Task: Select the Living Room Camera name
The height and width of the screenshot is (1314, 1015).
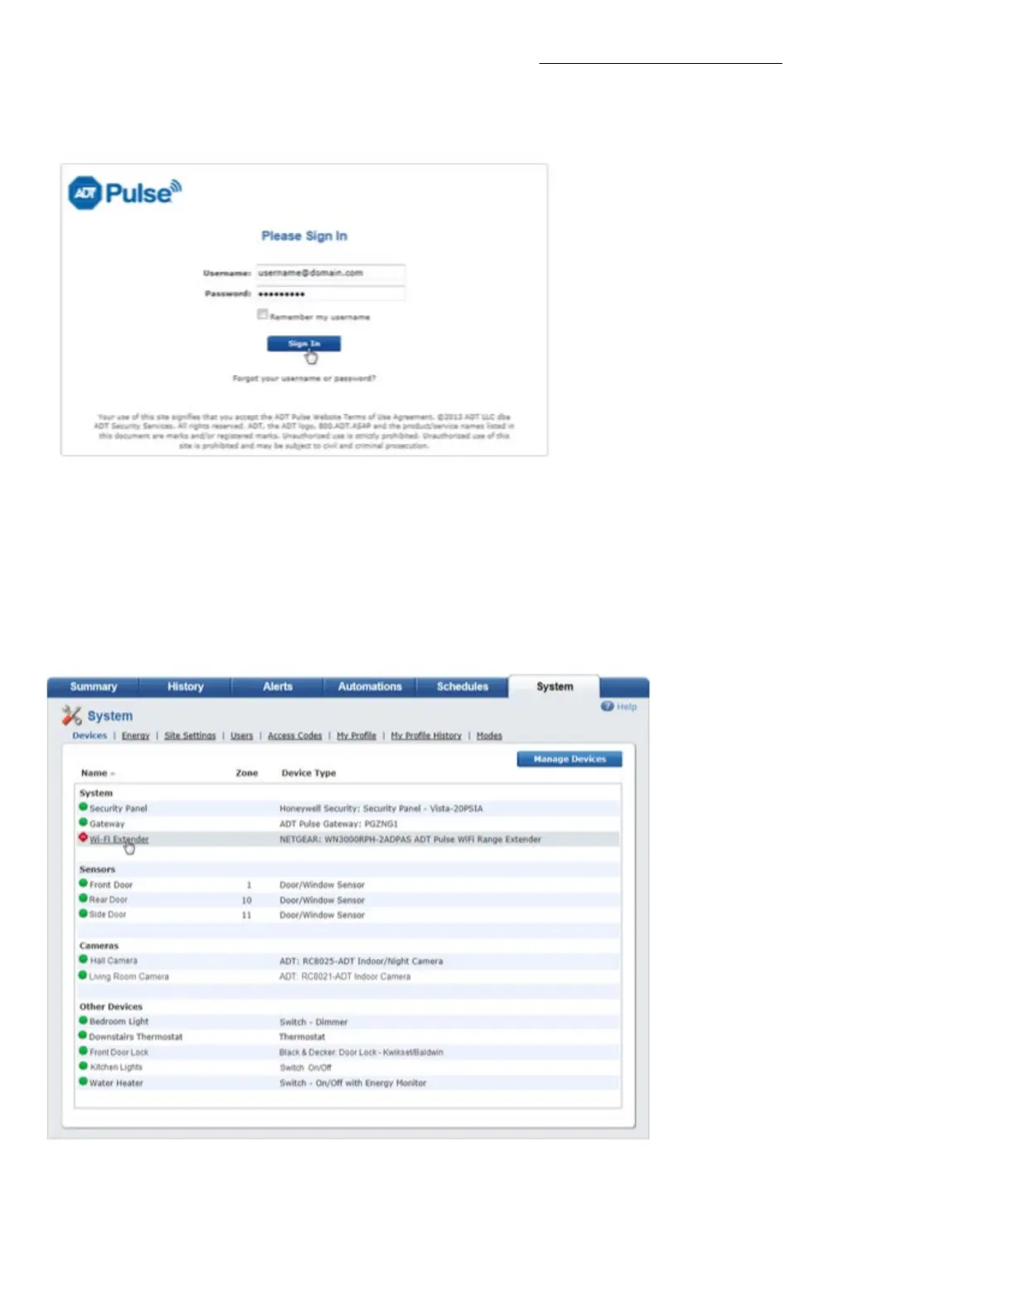Action: pyautogui.click(x=129, y=976)
